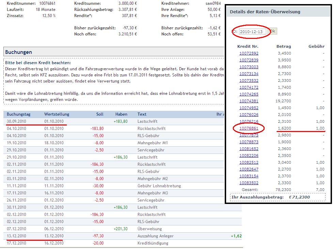The width and height of the screenshot is (333, 250).
Task: Open credit link 10076861
Action: click(249, 128)
